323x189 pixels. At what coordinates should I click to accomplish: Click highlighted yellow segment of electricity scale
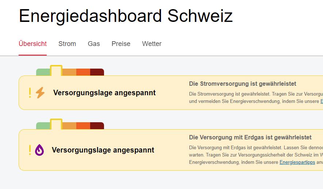tap(56, 71)
